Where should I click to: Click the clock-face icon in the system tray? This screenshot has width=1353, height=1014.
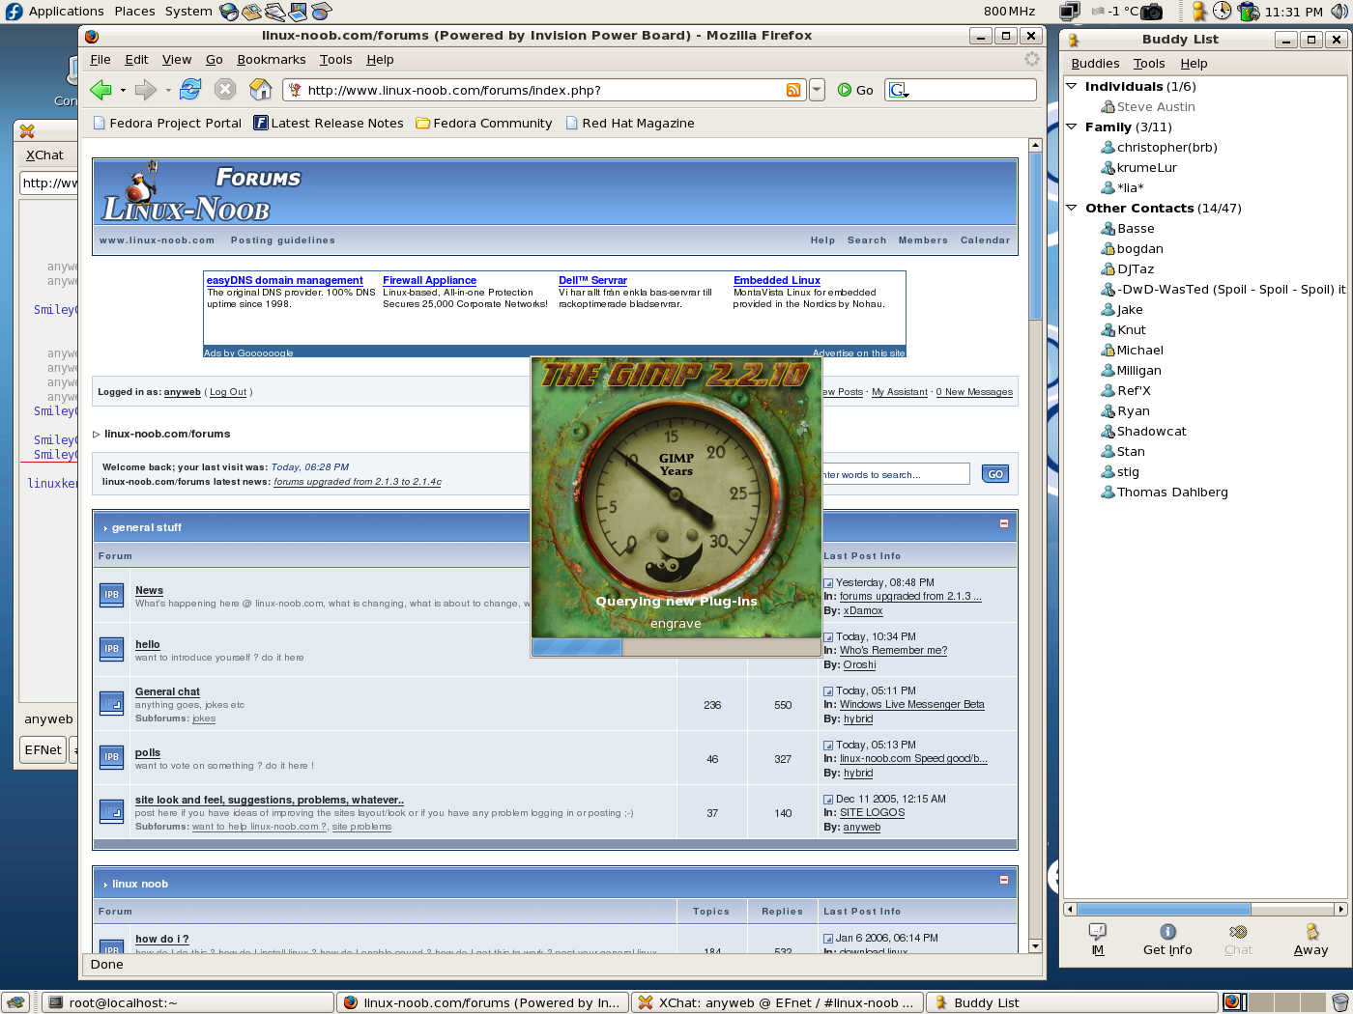1223,12
